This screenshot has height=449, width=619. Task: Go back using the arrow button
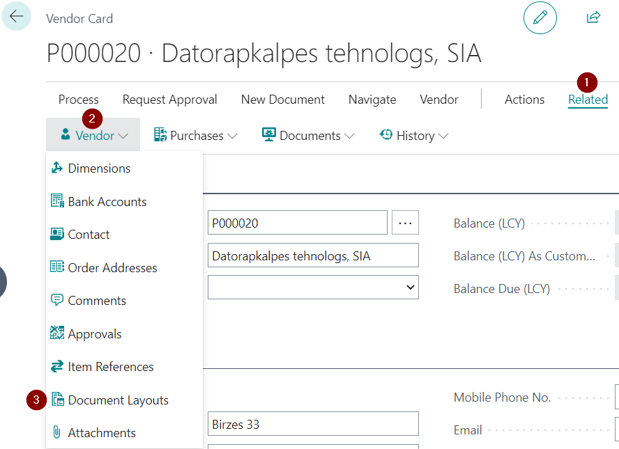16,16
